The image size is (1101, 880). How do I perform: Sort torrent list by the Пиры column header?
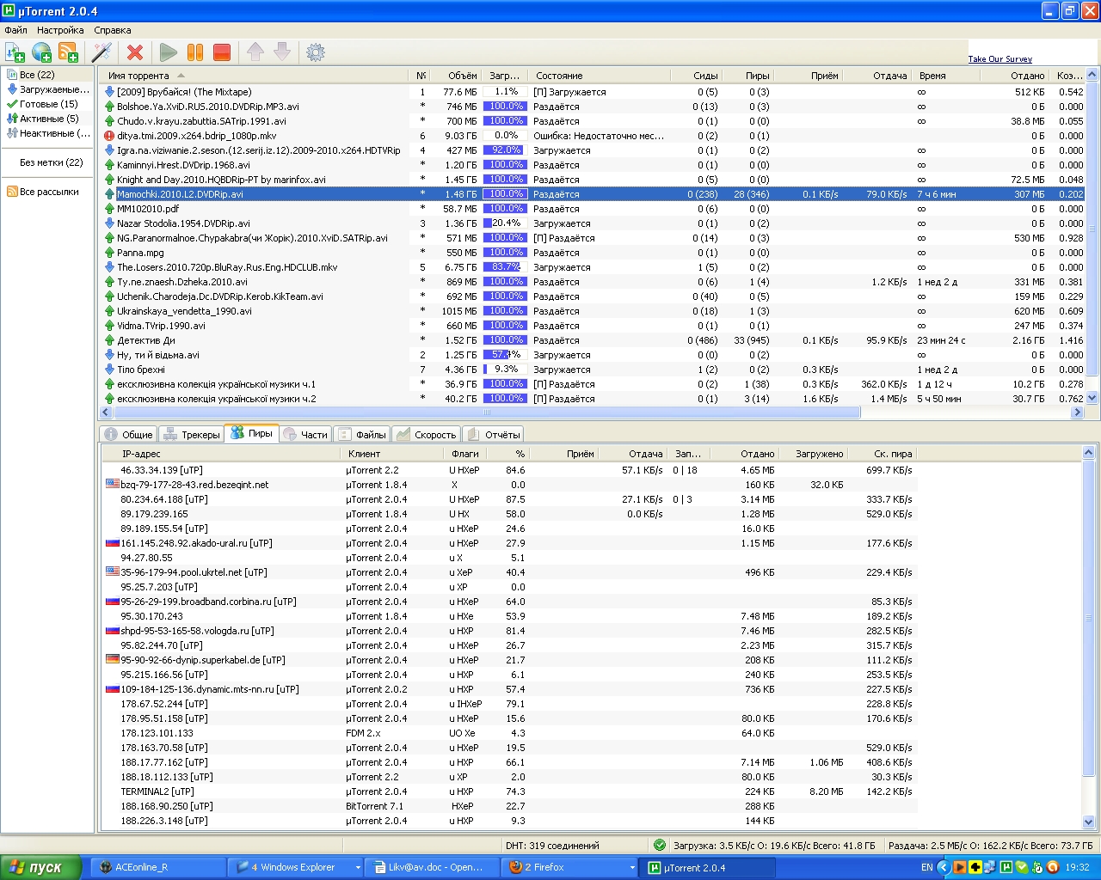pyautogui.click(x=747, y=76)
